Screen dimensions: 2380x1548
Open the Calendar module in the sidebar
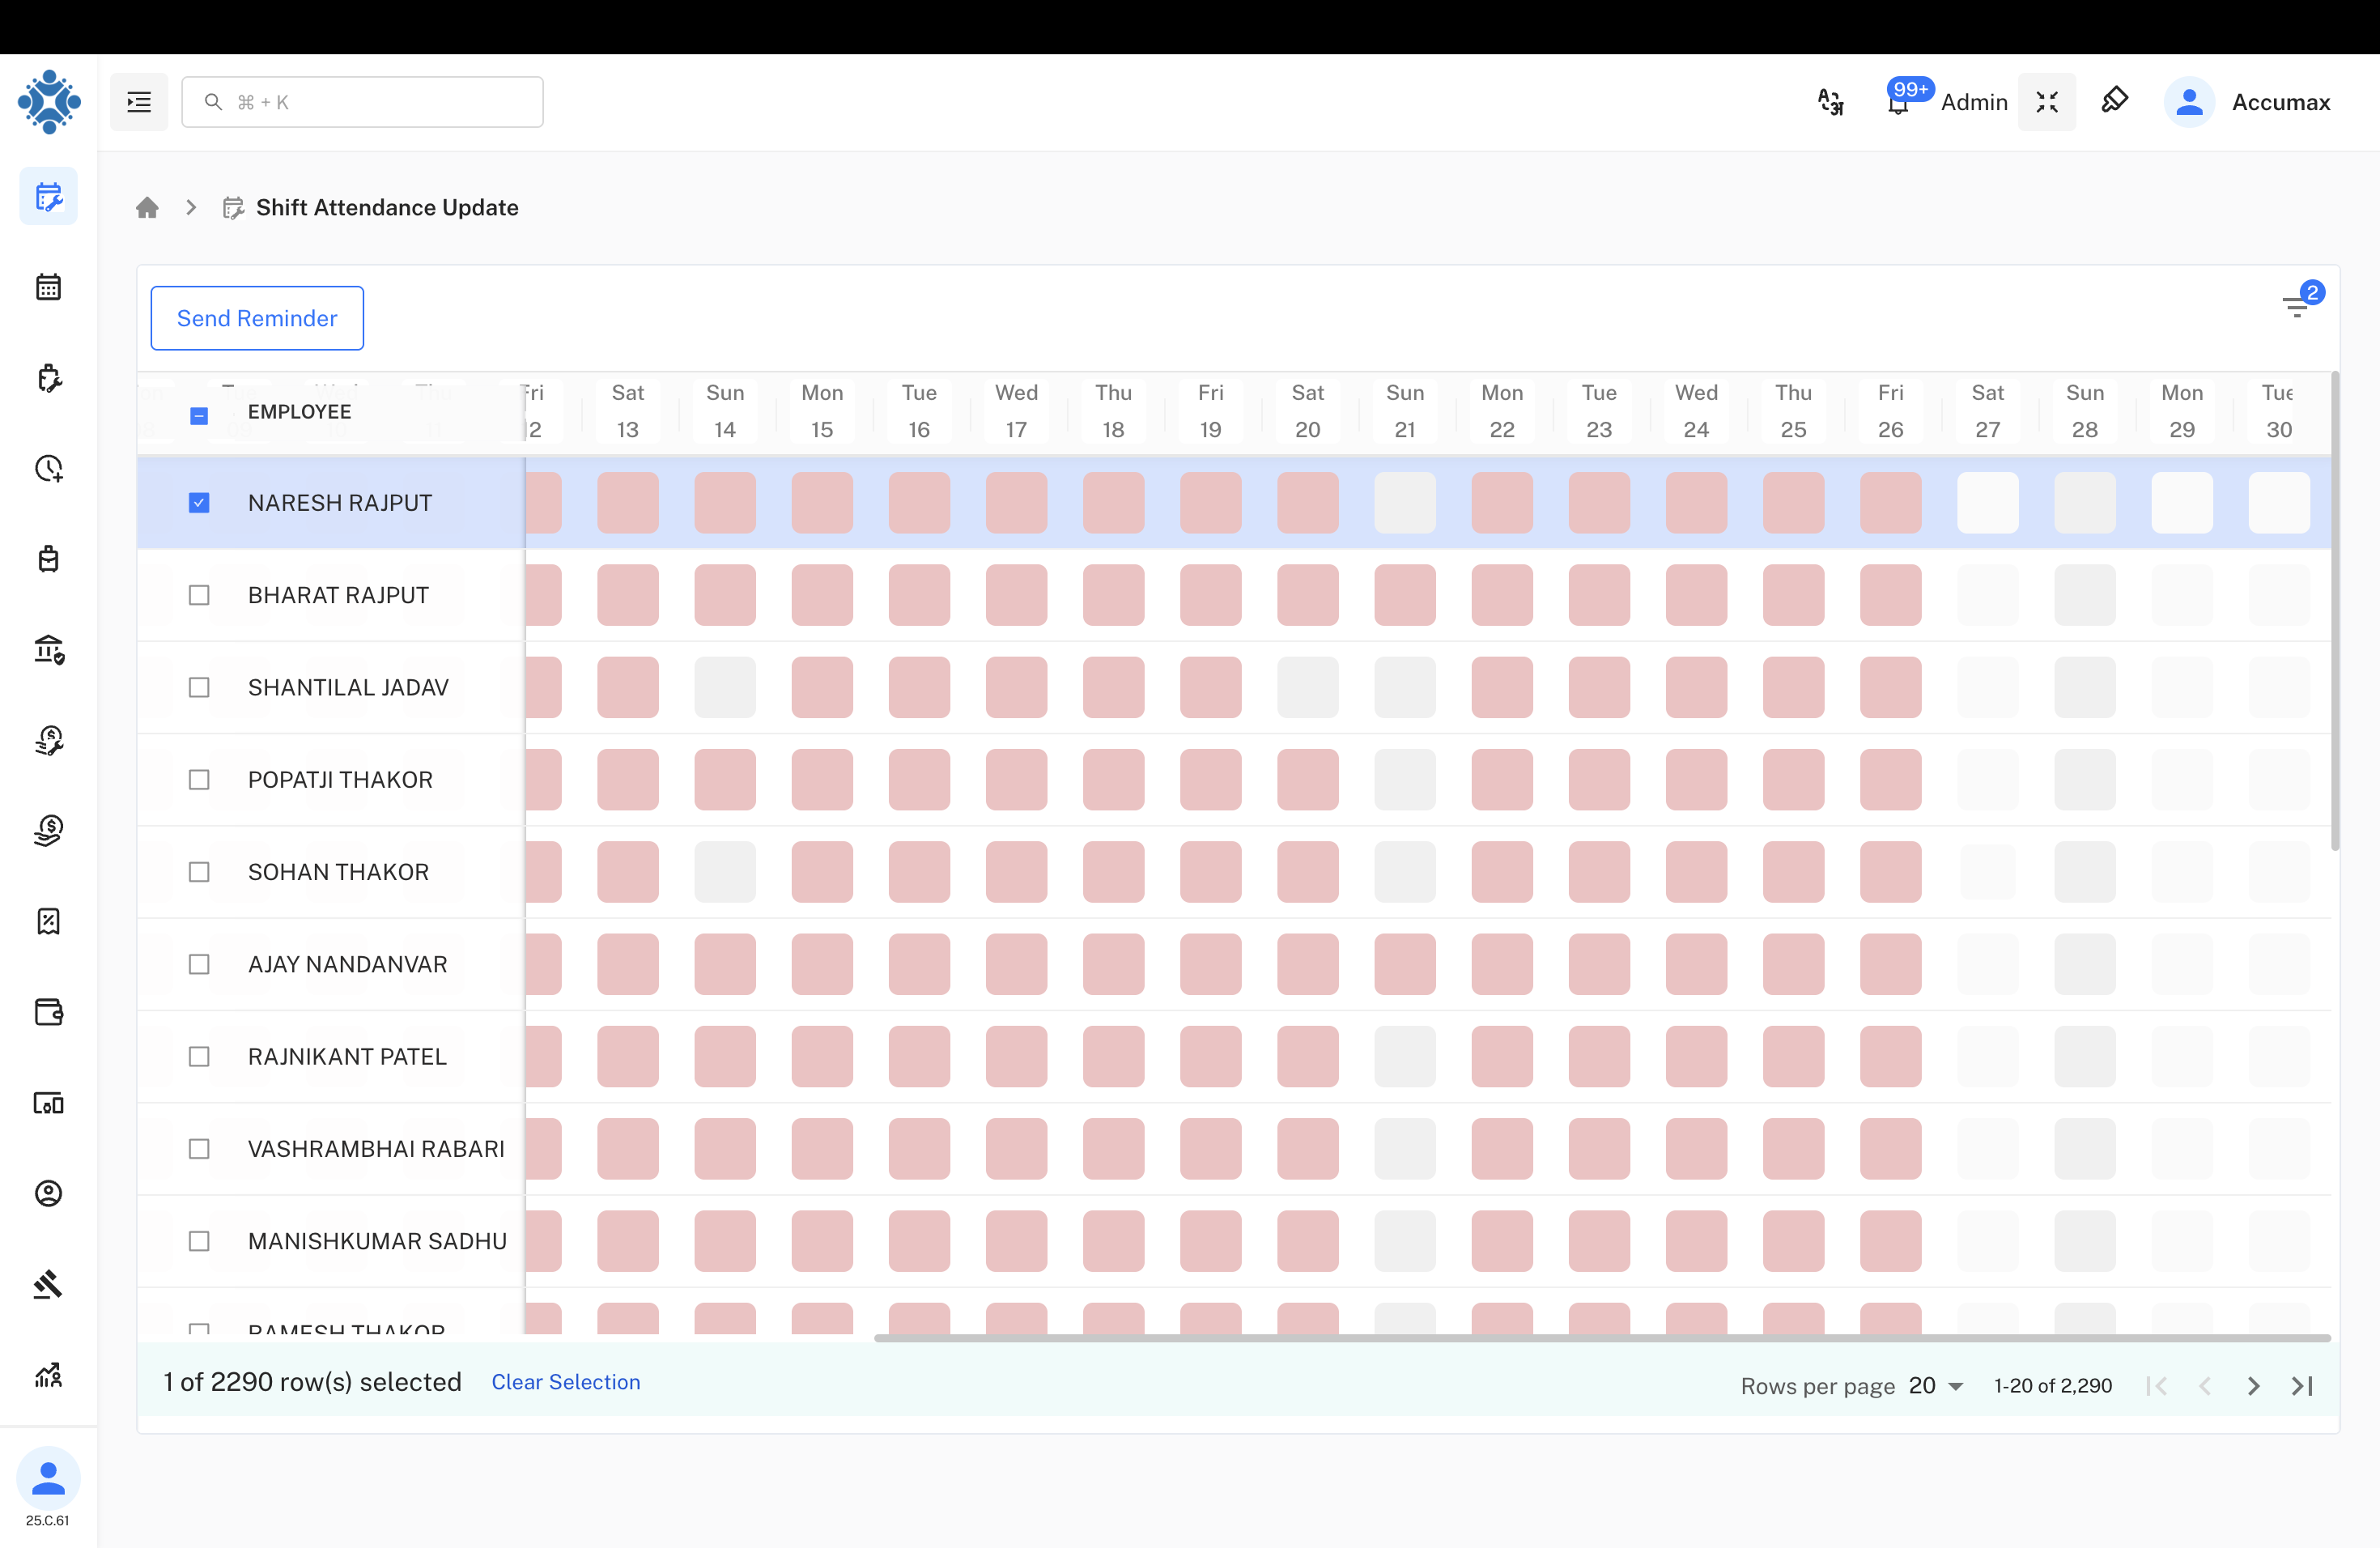[x=48, y=287]
